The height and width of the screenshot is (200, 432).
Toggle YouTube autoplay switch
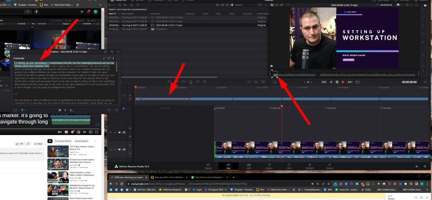tap(60, 132)
